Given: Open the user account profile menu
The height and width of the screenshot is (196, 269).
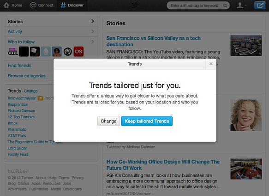Looking at the screenshot, I should (x=241, y=6).
